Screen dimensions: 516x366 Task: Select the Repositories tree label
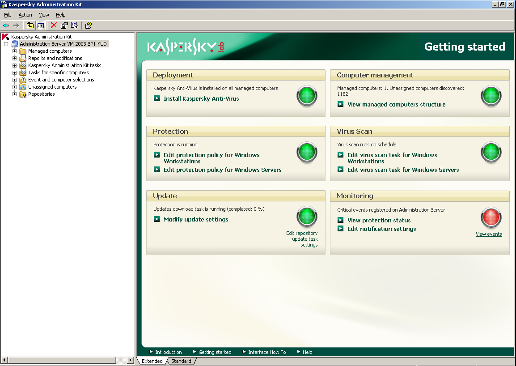point(42,94)
